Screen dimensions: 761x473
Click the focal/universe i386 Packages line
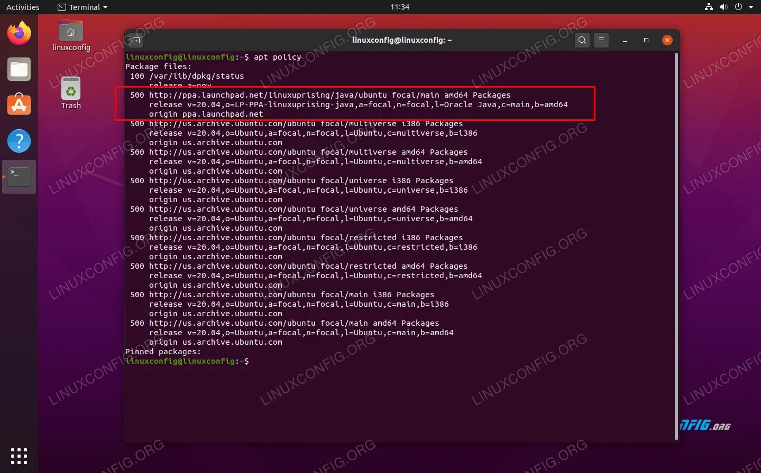click(x=292, y=181)
